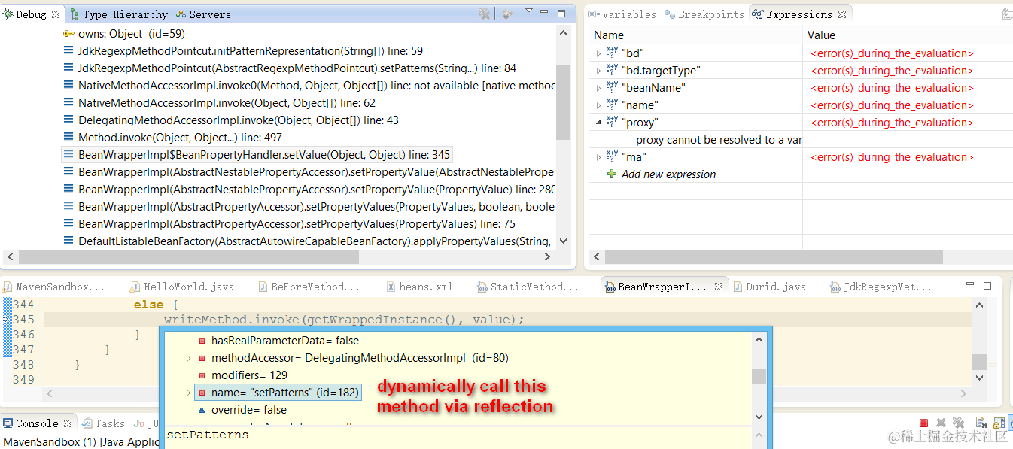This screenshot has height=449, width=1013.
Task: Click Remove All Terminated Launches in Console toolbar
Action: (x=958, y=423)
